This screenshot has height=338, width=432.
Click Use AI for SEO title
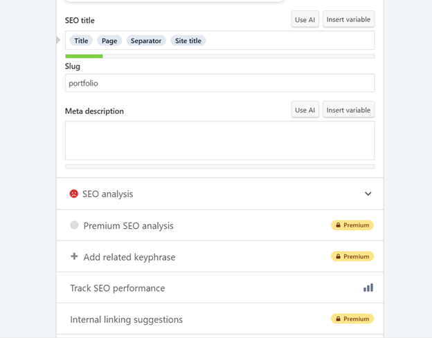point(305,19)
